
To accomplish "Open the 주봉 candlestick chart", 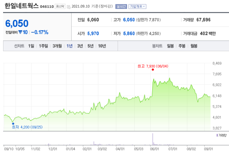I will point(182,46).
